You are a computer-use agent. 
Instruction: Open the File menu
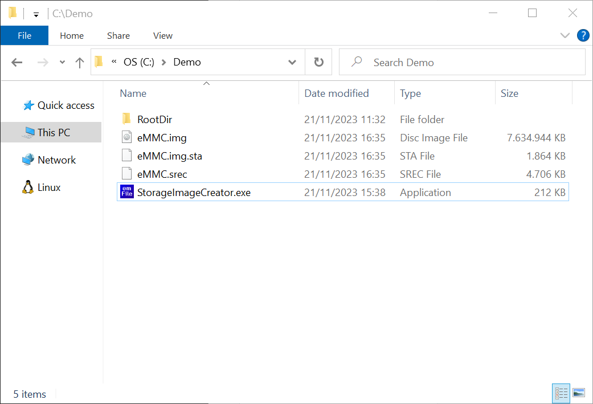click(24, 35)
